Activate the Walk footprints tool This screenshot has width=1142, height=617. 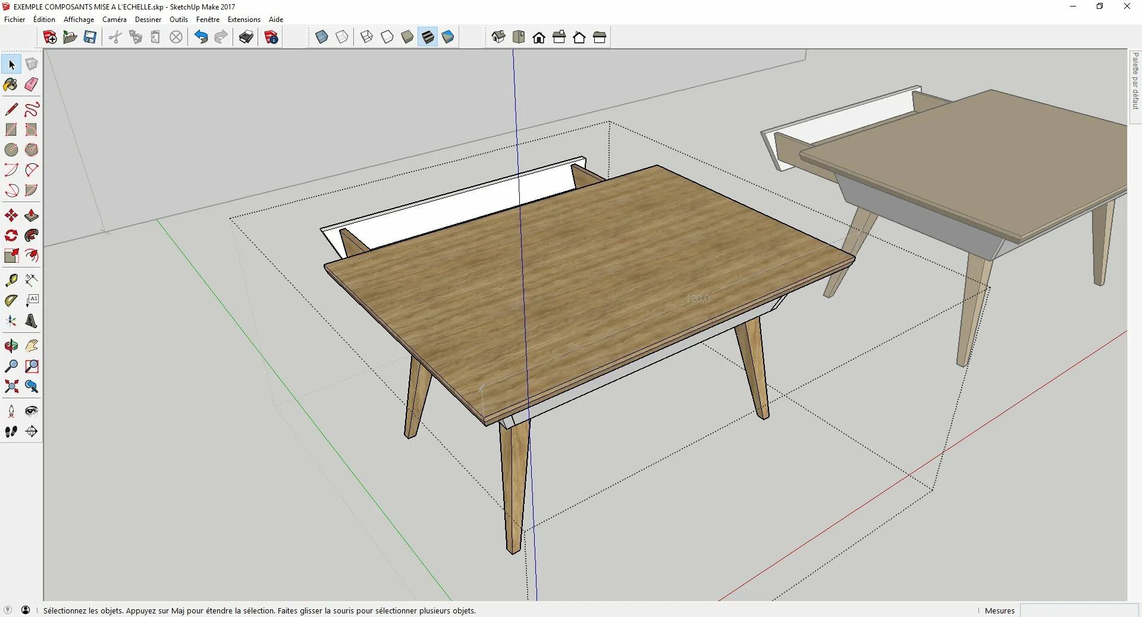point(11,432)
